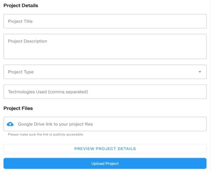The width and height of the screenshot is (211, 172).
Task: Click the comma separated technologies placeholder
Action: click(x=48, y=92)
